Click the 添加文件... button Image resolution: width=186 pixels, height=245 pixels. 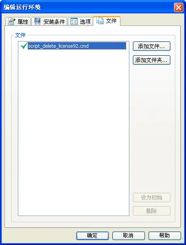[x=152, y=46]
